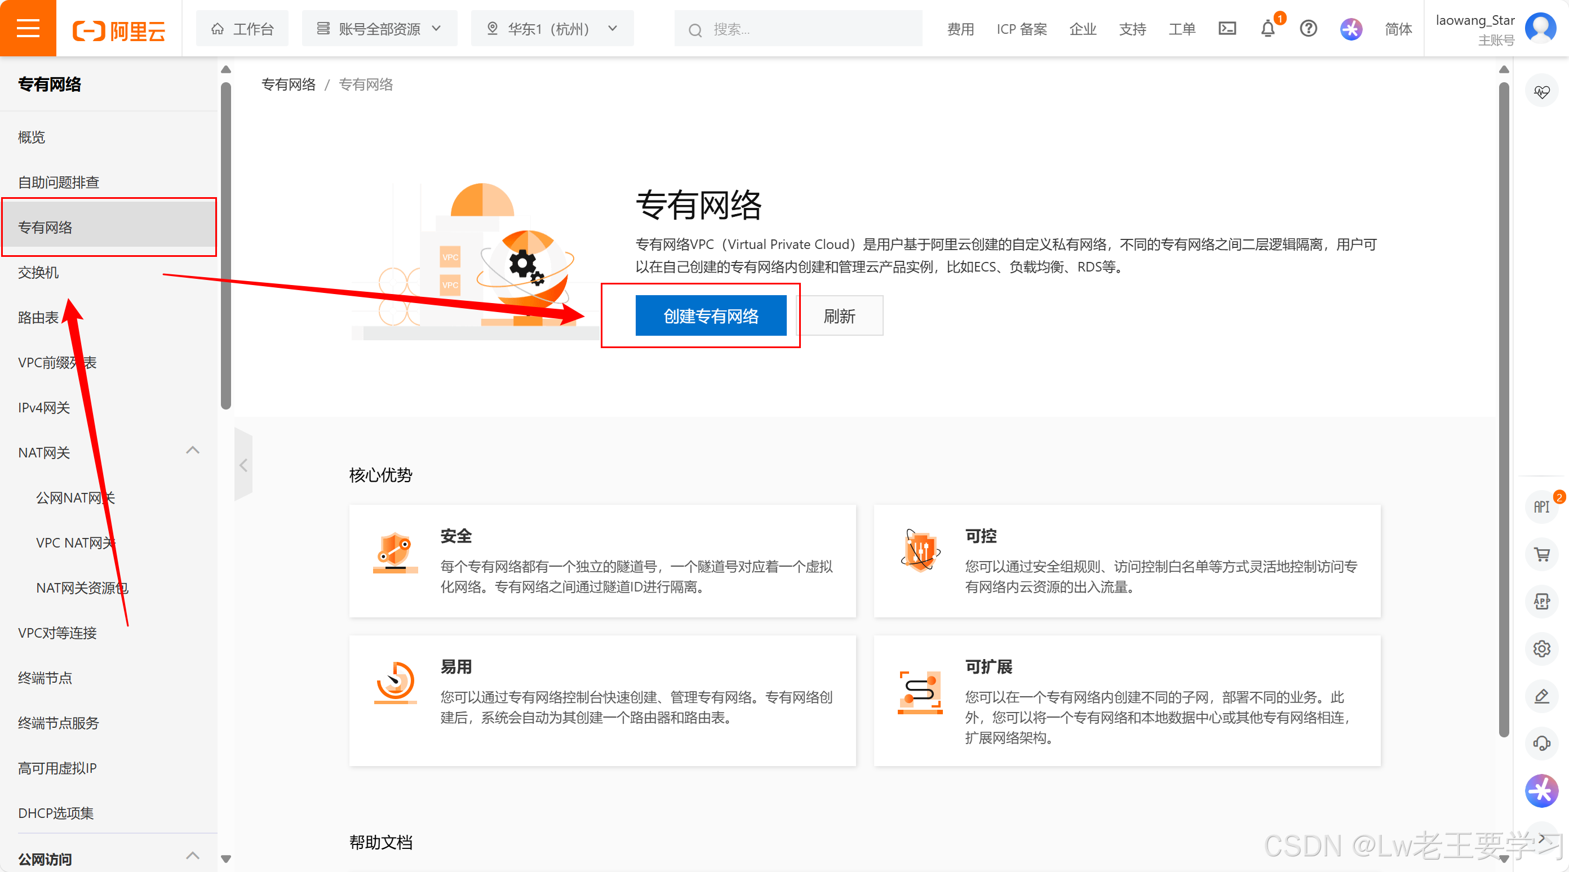Click the edit pencil feedback icon
The height and width of the screenshot is (872, 1569).
pos(1541,696)
